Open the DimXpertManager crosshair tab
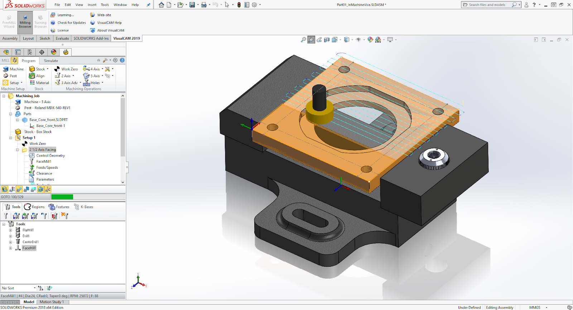 click(42, 52)
